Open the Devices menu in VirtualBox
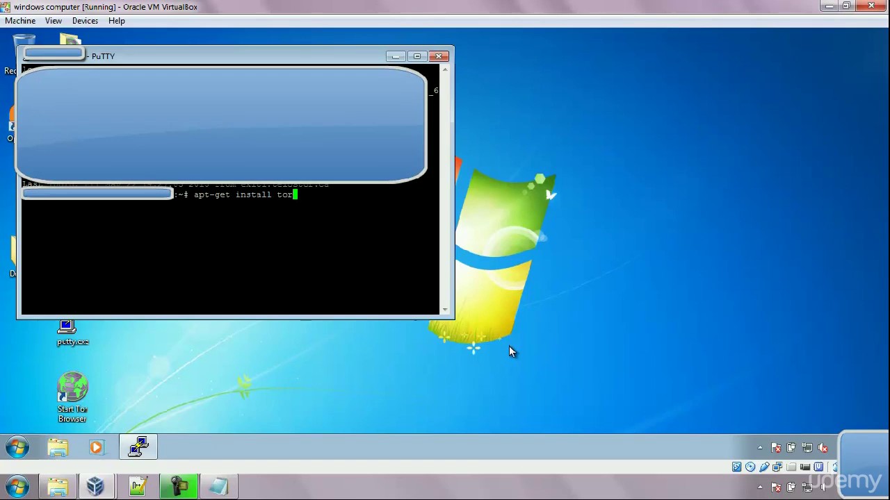This screenshot has width=890, height=500. click(x=85, y=21)
